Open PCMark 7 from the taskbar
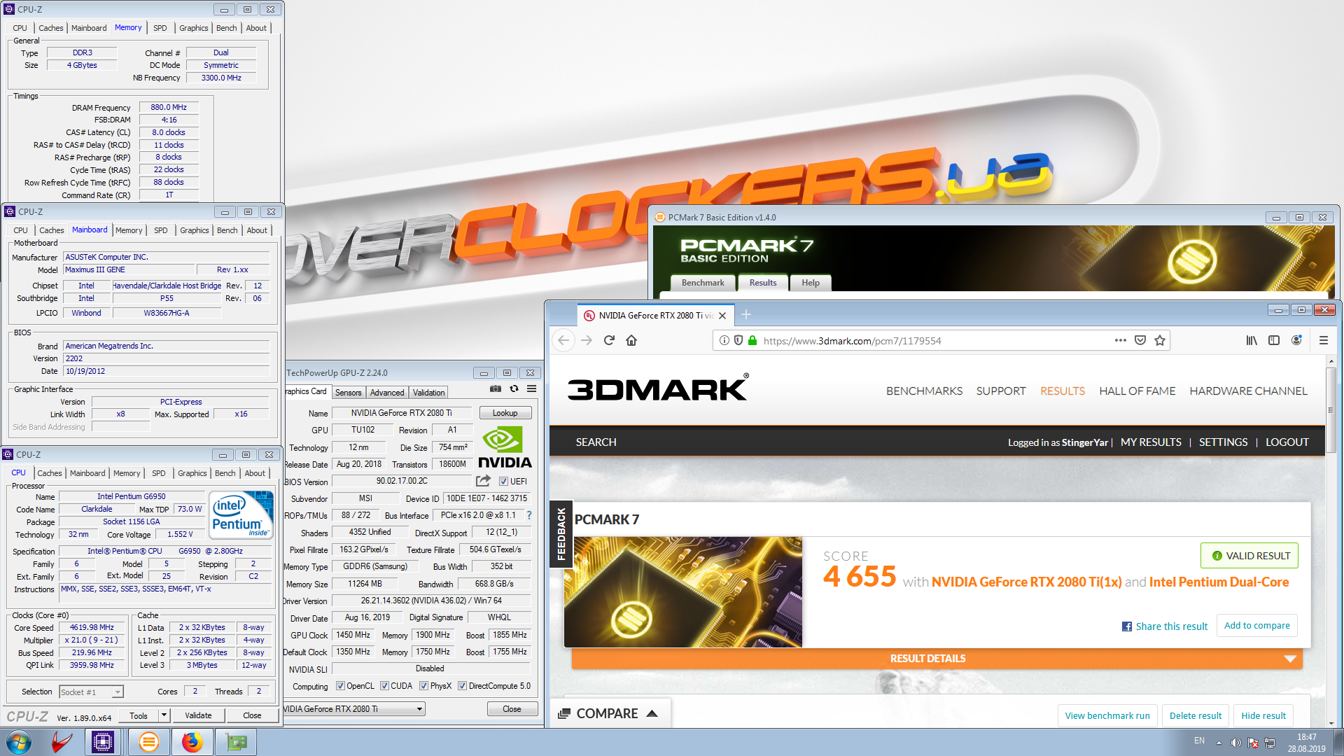 tap(148, 742)
